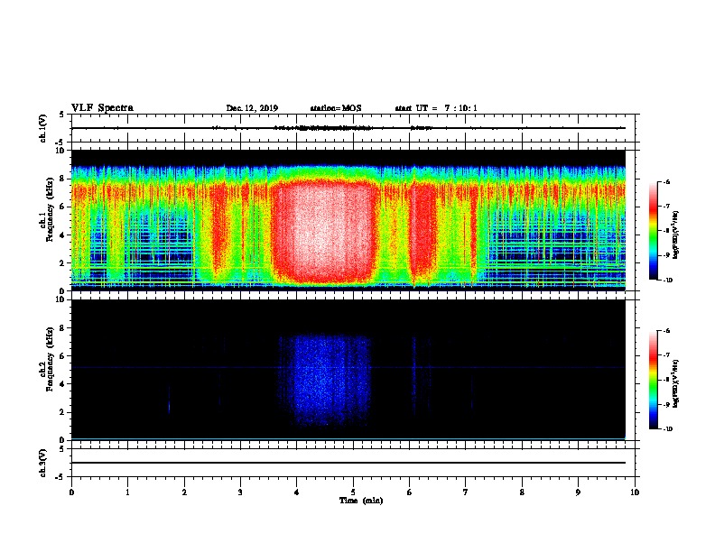This screenshot has height=552, width=715.
Task: Click time axis tick label "1"
Action: 127,492
